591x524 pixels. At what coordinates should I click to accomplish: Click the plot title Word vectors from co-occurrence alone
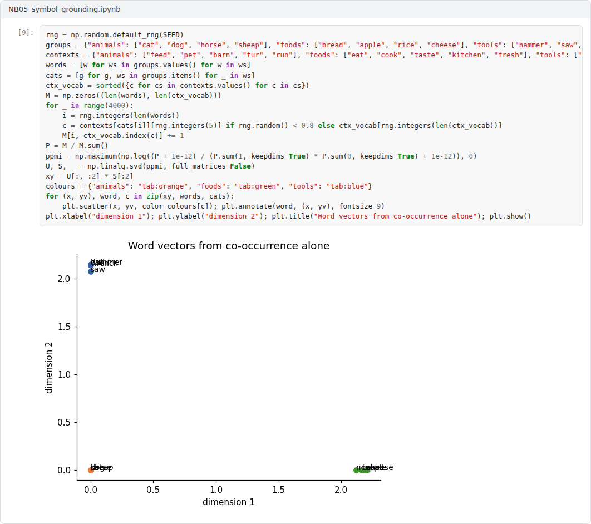(x=229, y=246)
